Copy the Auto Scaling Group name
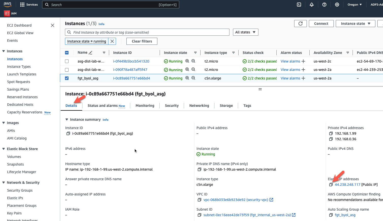 coord(331,215)
